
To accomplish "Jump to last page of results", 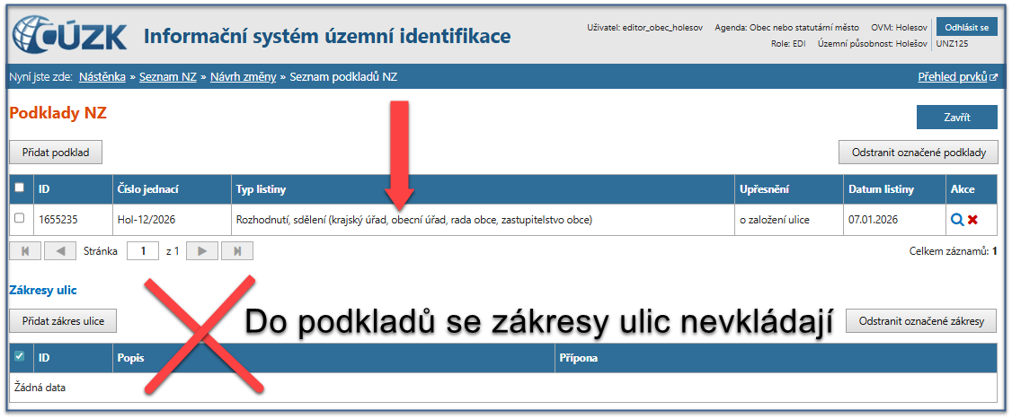I will 237,251.
